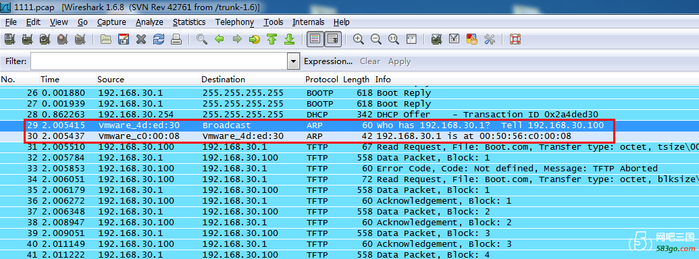Click the Apply filter button
Image resolution: width=699 pixels, height=259 pixels.
(399, 61)
